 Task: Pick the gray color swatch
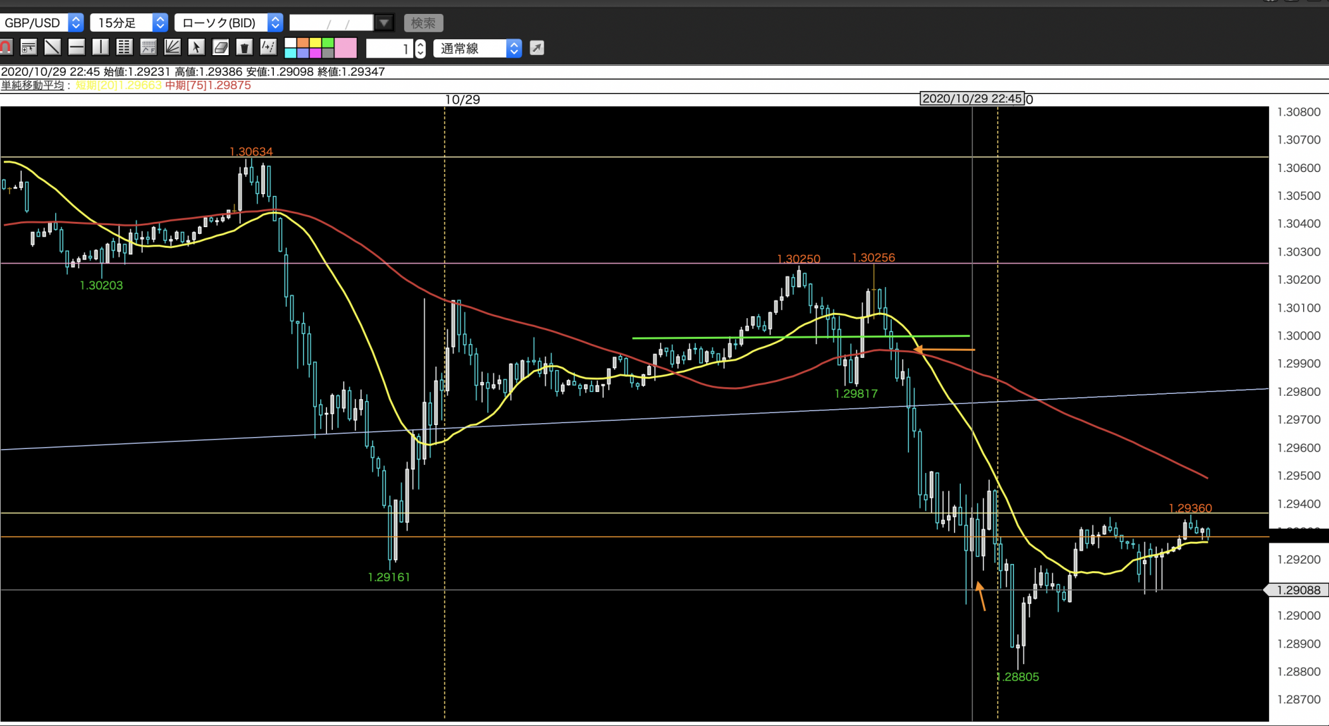pyautogui.click(x=328, y=52)
